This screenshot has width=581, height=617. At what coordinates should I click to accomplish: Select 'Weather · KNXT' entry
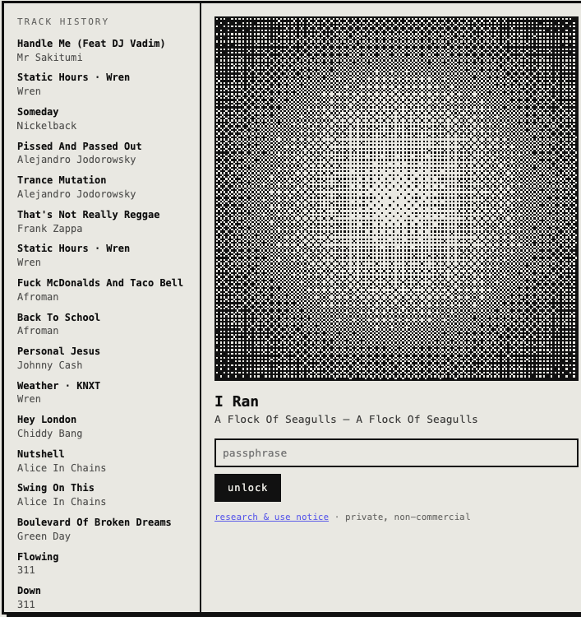pyautogui.click(x=58, y=386)
